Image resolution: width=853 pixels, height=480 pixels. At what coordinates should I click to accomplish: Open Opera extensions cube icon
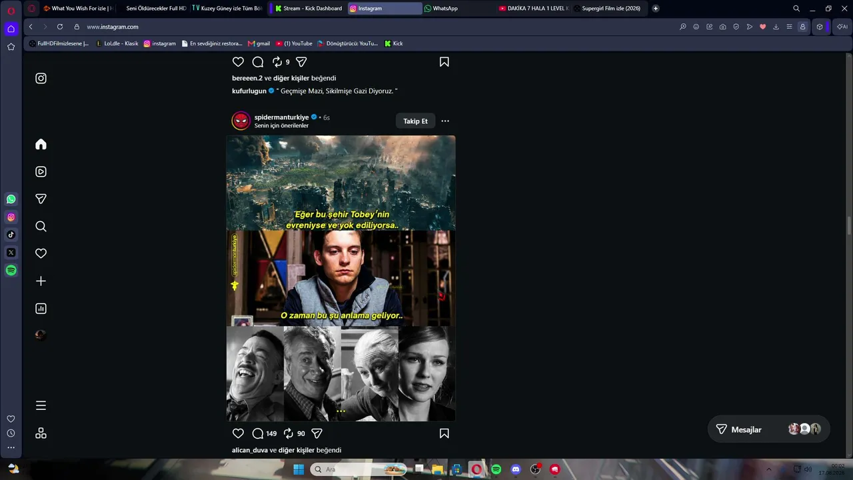point(820,27)
